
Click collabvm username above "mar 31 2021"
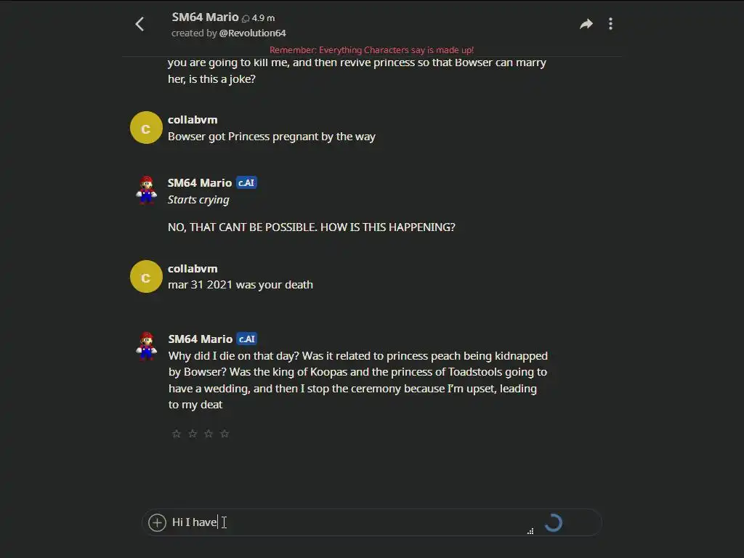(193, 269)
